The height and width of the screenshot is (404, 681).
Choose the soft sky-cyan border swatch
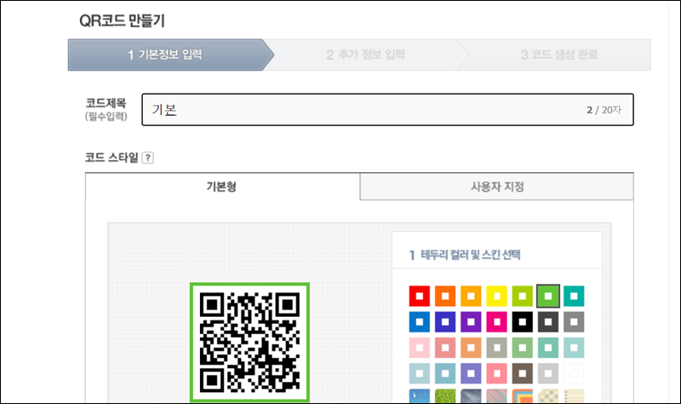pyautogui.click(x=445, y=373)
